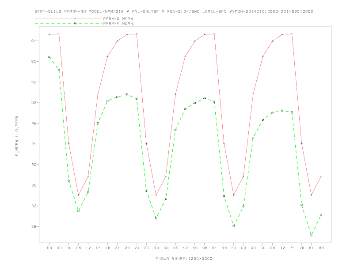Click x-axis forecast hour label 09
Viewport: 350px width, 270px height.
pyautogui.click(x=78, y=248)
